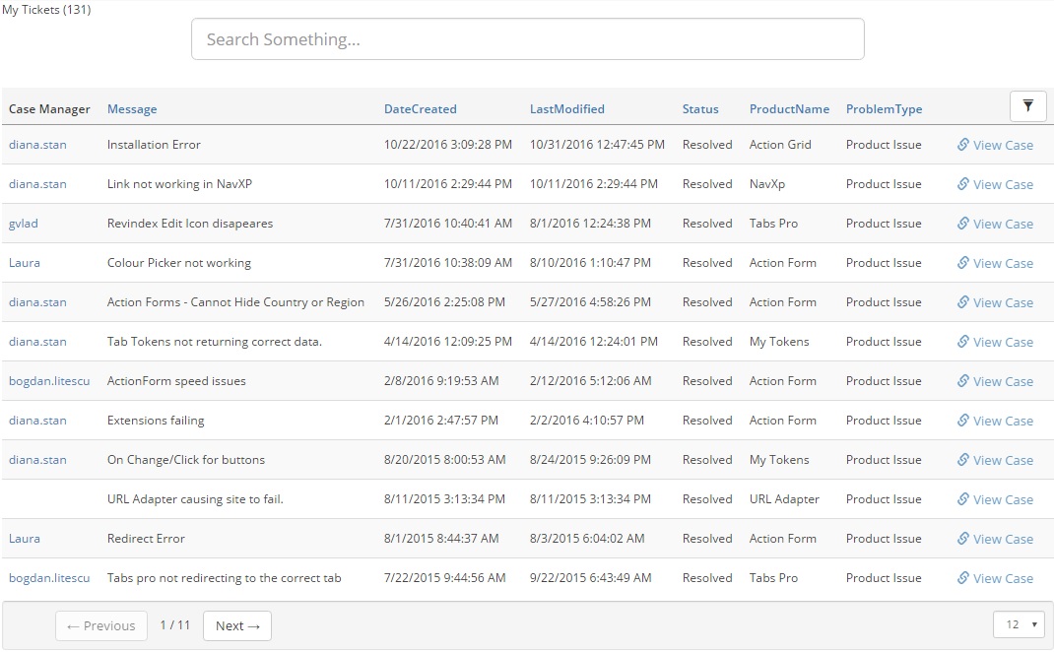Click link icon in ActionForm speed issues row
The width and height of the screenshot is (1054, 652).
tap(963, 381)
